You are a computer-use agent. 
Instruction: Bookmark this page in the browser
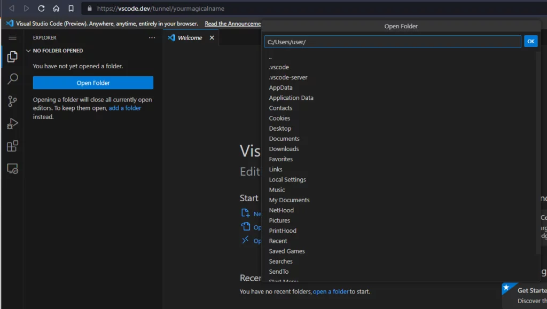pyautogui.click(x=71, y=9)
